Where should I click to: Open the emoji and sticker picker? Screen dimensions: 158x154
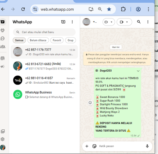point(94,146)
